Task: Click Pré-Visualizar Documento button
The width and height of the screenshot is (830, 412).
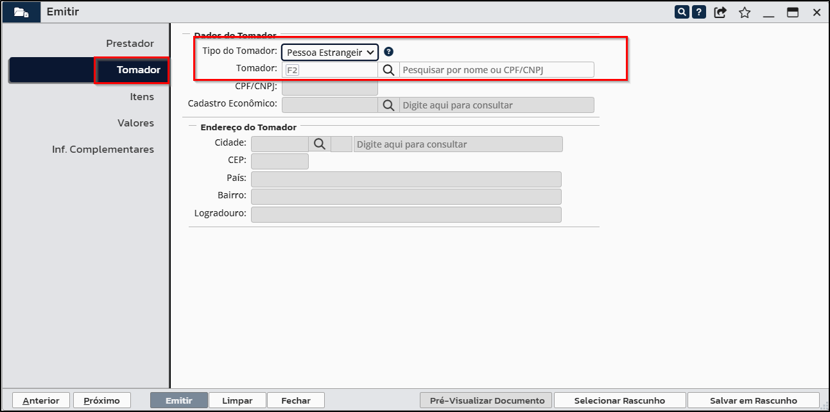Action: click(x=487, y=400)
